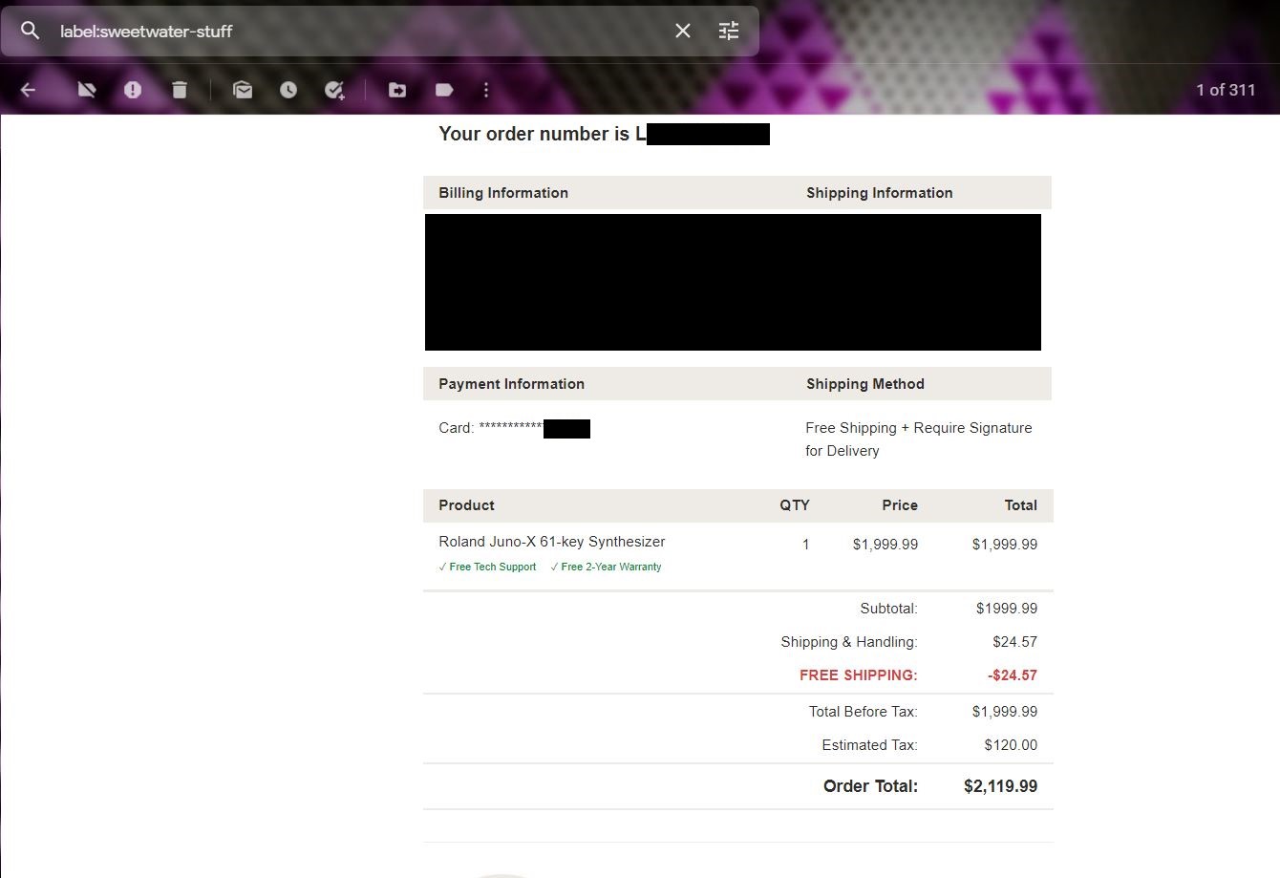Clear the search with the X icon
This screenshot has height=878, width=1280.
(683, 31)
